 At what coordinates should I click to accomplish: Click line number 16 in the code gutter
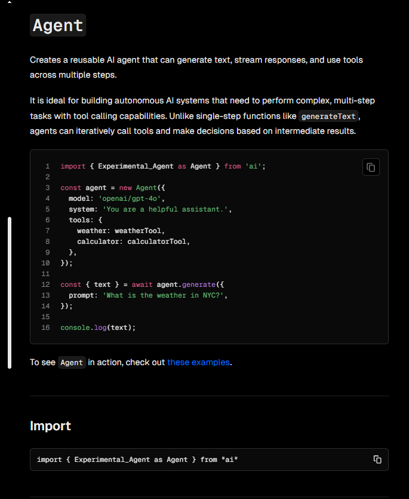[45, 327]
